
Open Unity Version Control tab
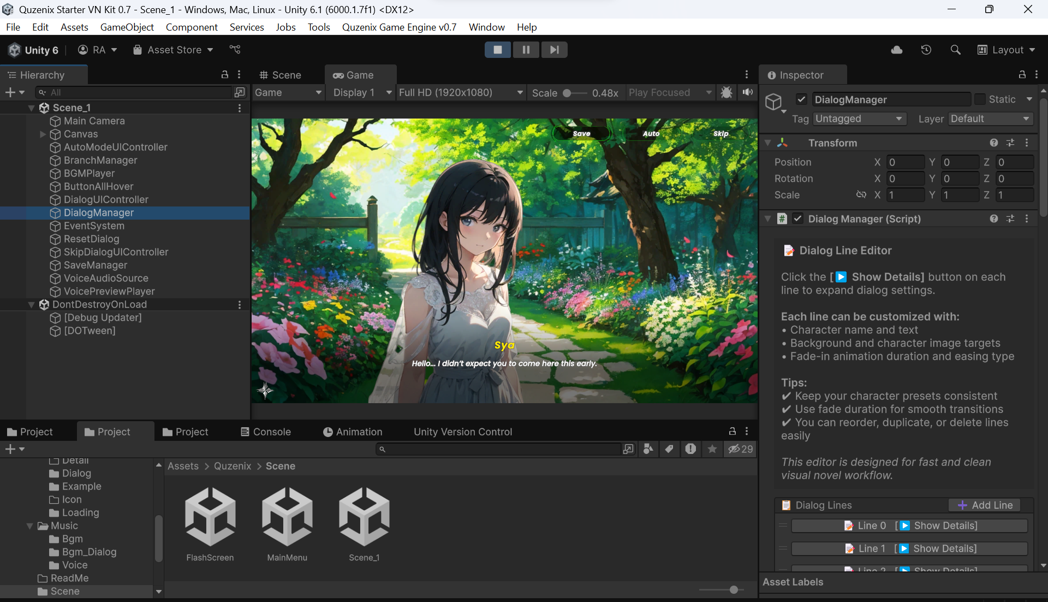[463, 432]
